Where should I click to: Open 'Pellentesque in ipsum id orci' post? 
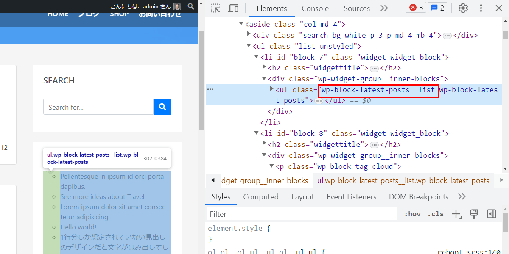coord(112,181)
